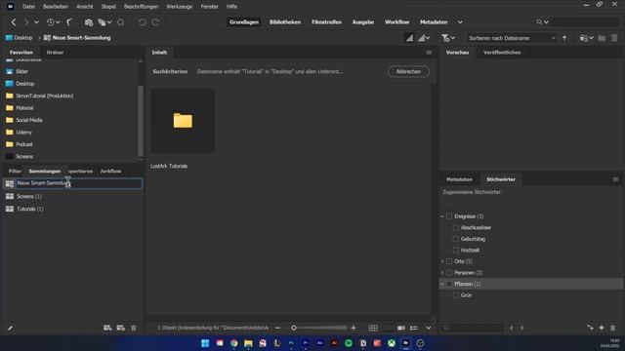Click the minus to shrink thumbnails
This screenshot has width=625, height=351.
click(x=277, y=328)
